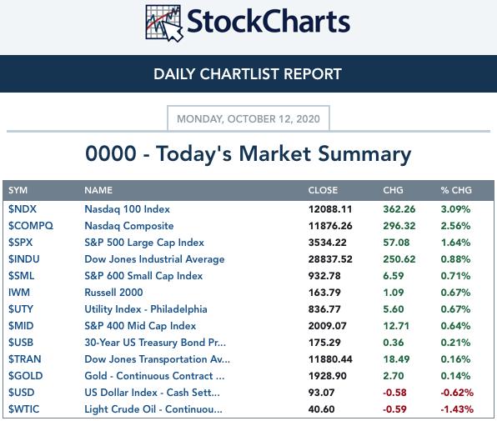Open the Nasdaq Composite name link
Screen dimensions: 497x421
click(129, 226)
